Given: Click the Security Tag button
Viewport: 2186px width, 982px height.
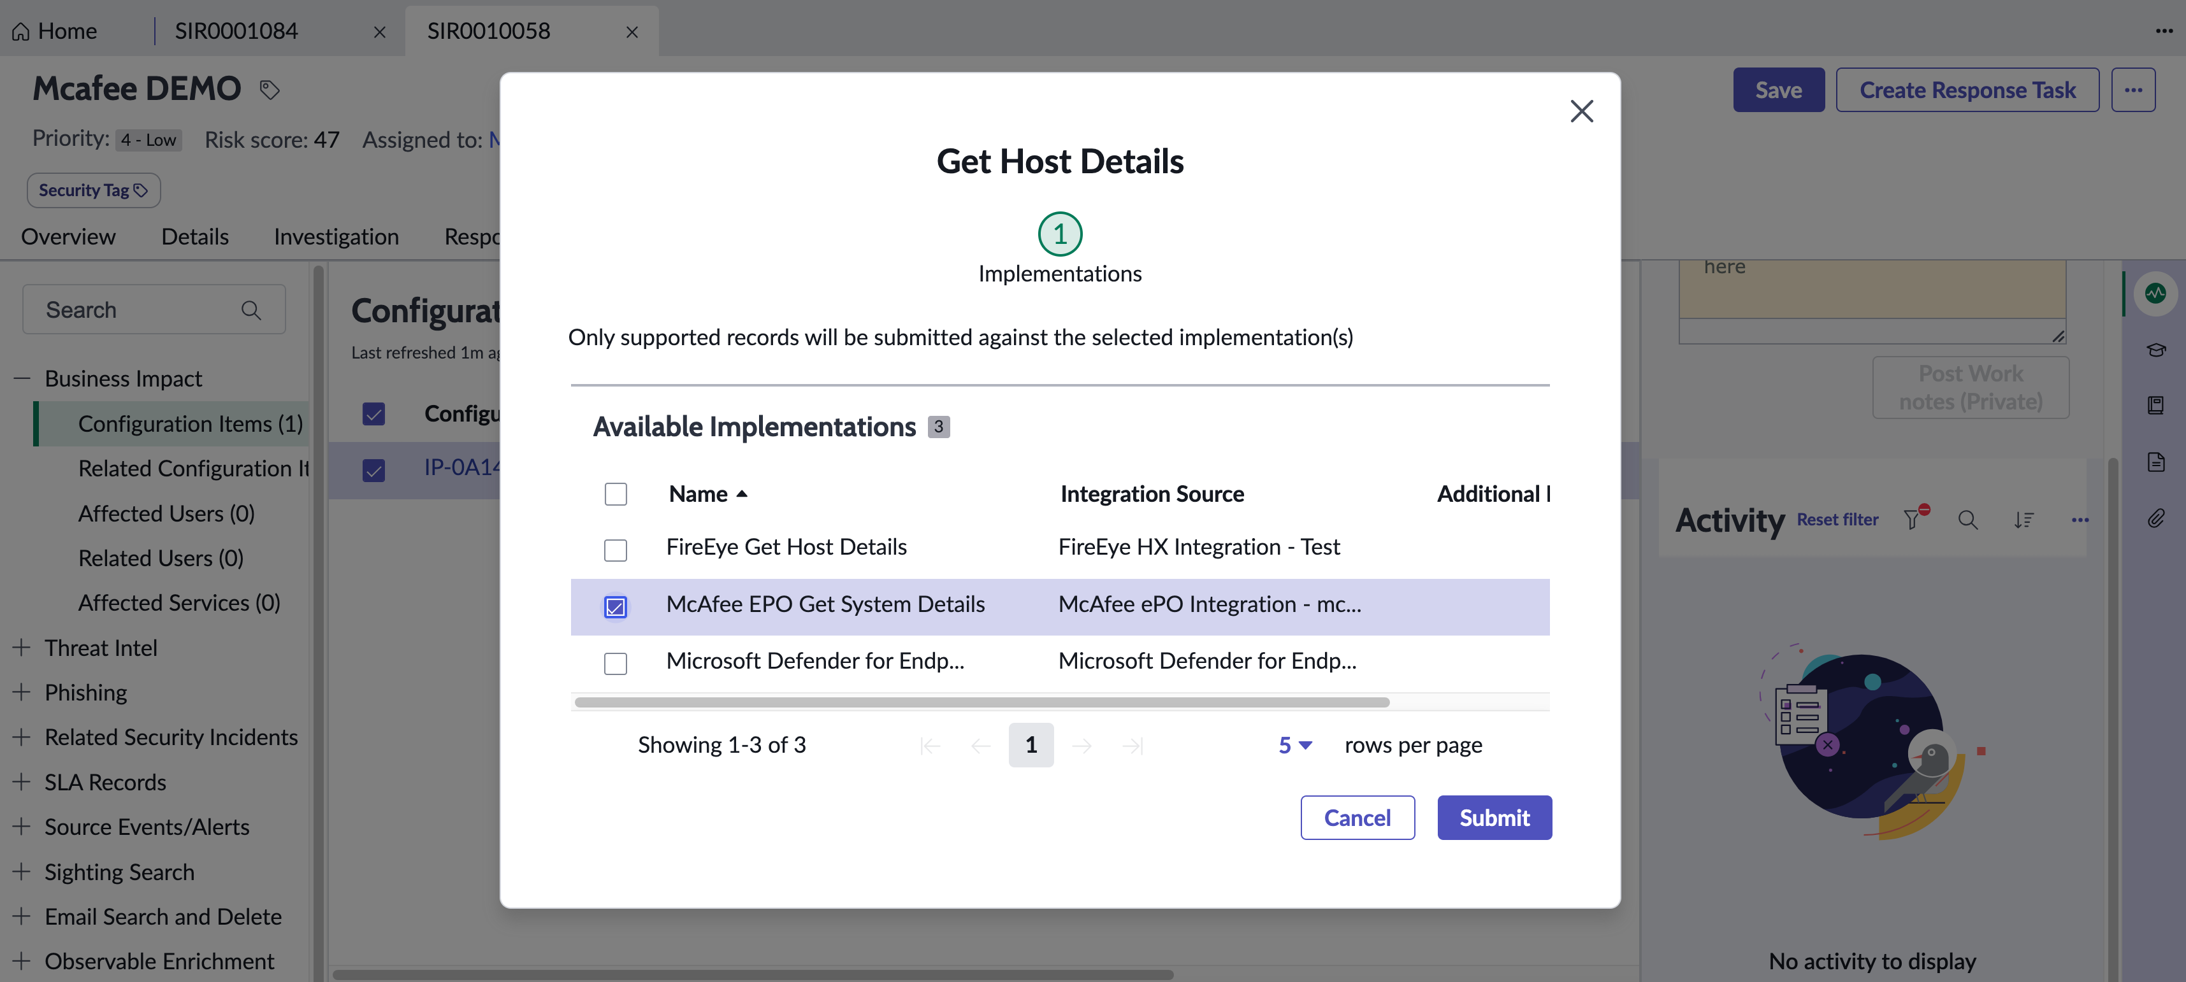Looking at the screenshot, I should pos(93,190).
